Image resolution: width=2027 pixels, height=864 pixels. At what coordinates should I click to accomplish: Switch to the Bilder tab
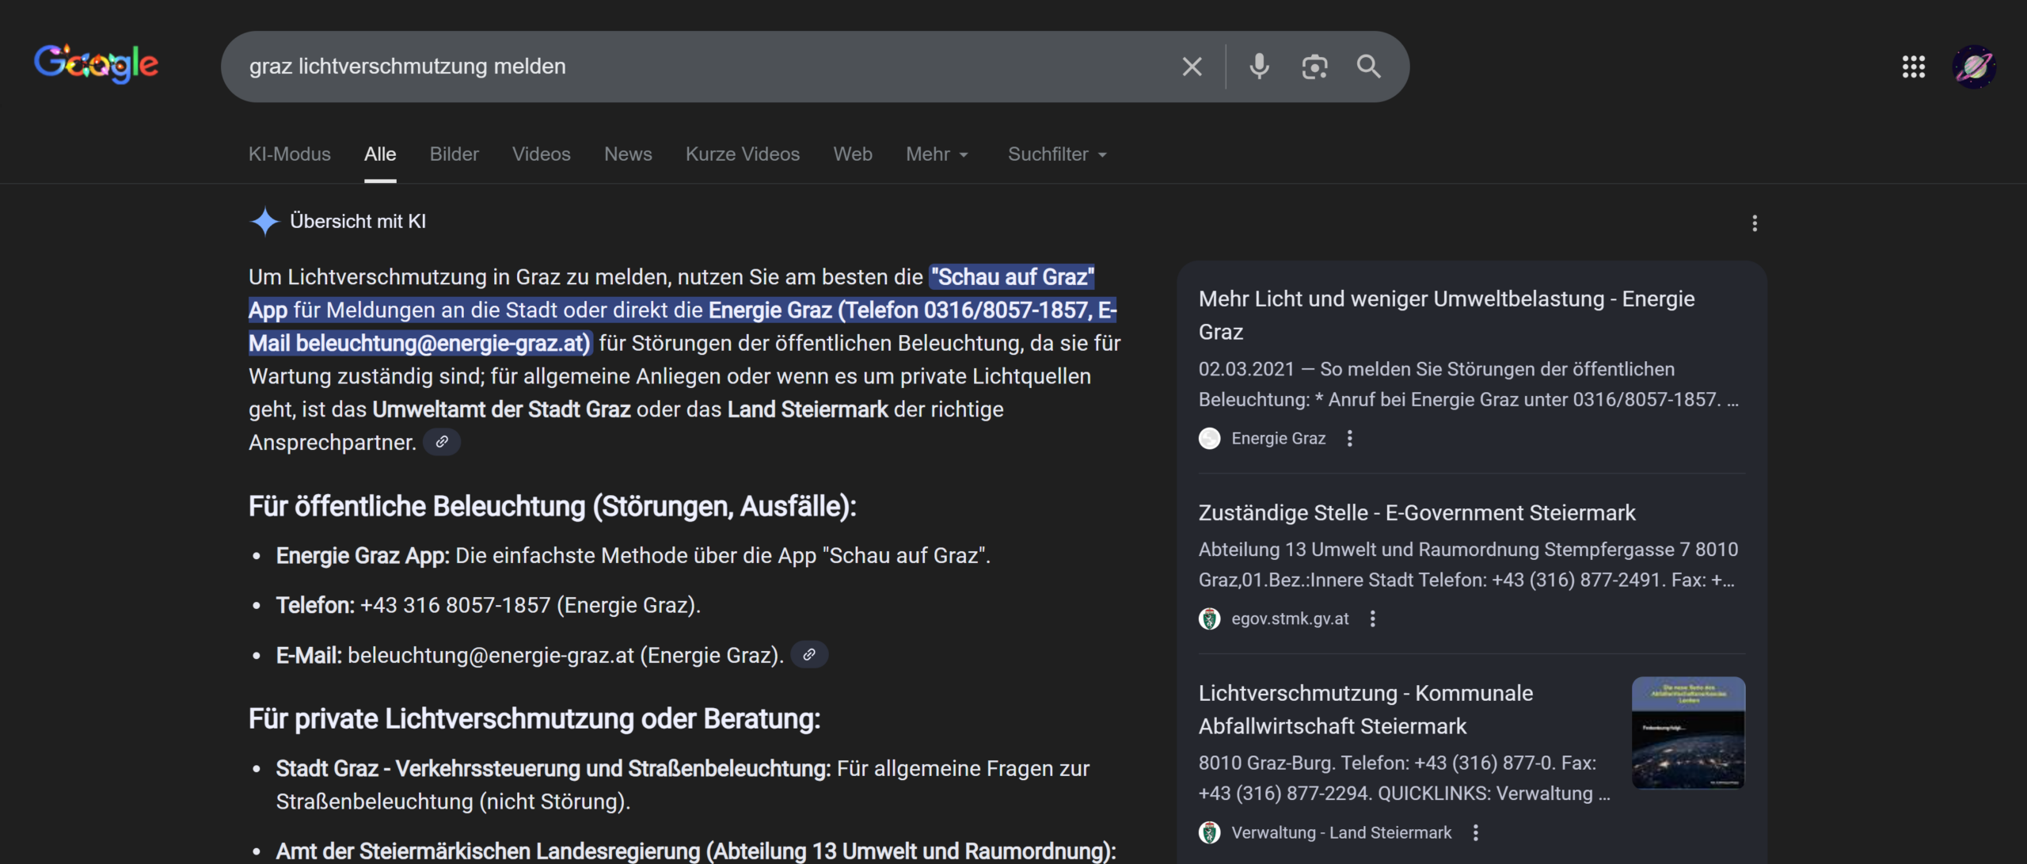tap(454, 154)
